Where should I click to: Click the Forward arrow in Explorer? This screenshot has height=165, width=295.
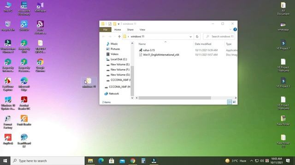110,37
